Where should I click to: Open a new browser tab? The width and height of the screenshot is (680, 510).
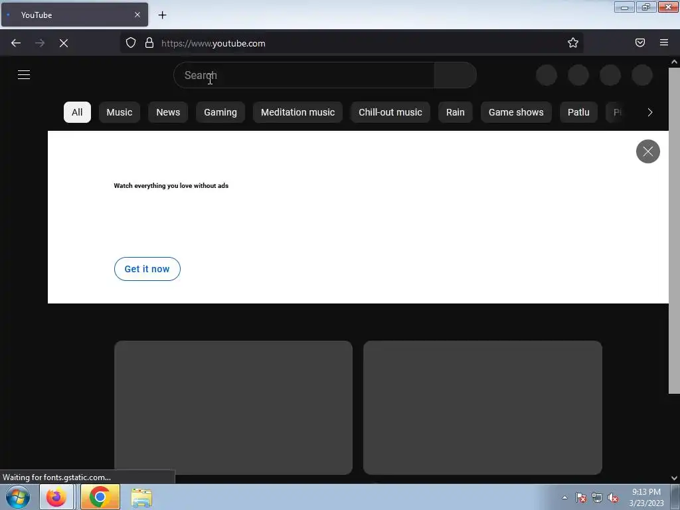tap(162, 15)
